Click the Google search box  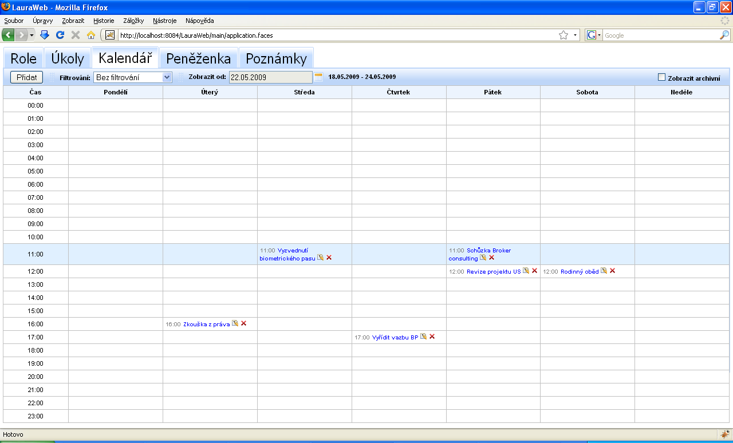(x=661, y=35)
